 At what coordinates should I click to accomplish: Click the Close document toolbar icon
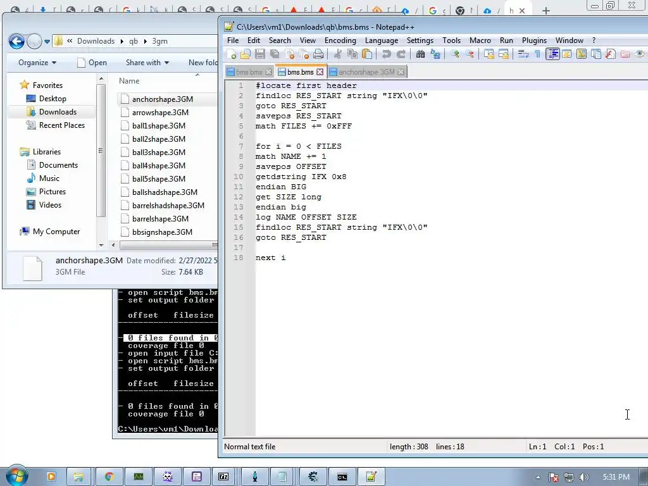(x=289, y=54)
